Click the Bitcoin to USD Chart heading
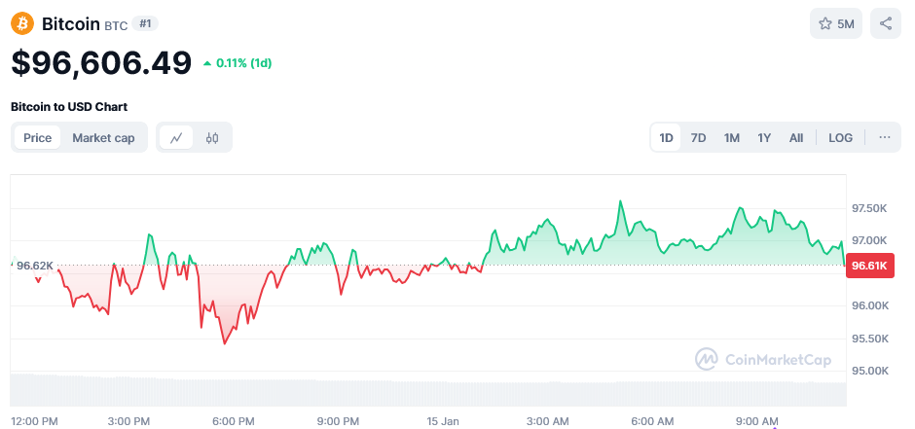Viewport: 915px width, 429px height. [69, 107]
